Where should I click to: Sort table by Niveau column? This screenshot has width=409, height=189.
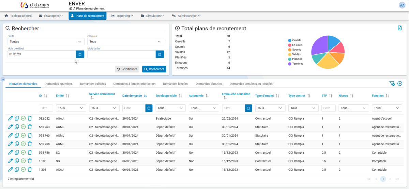(352, 96)
